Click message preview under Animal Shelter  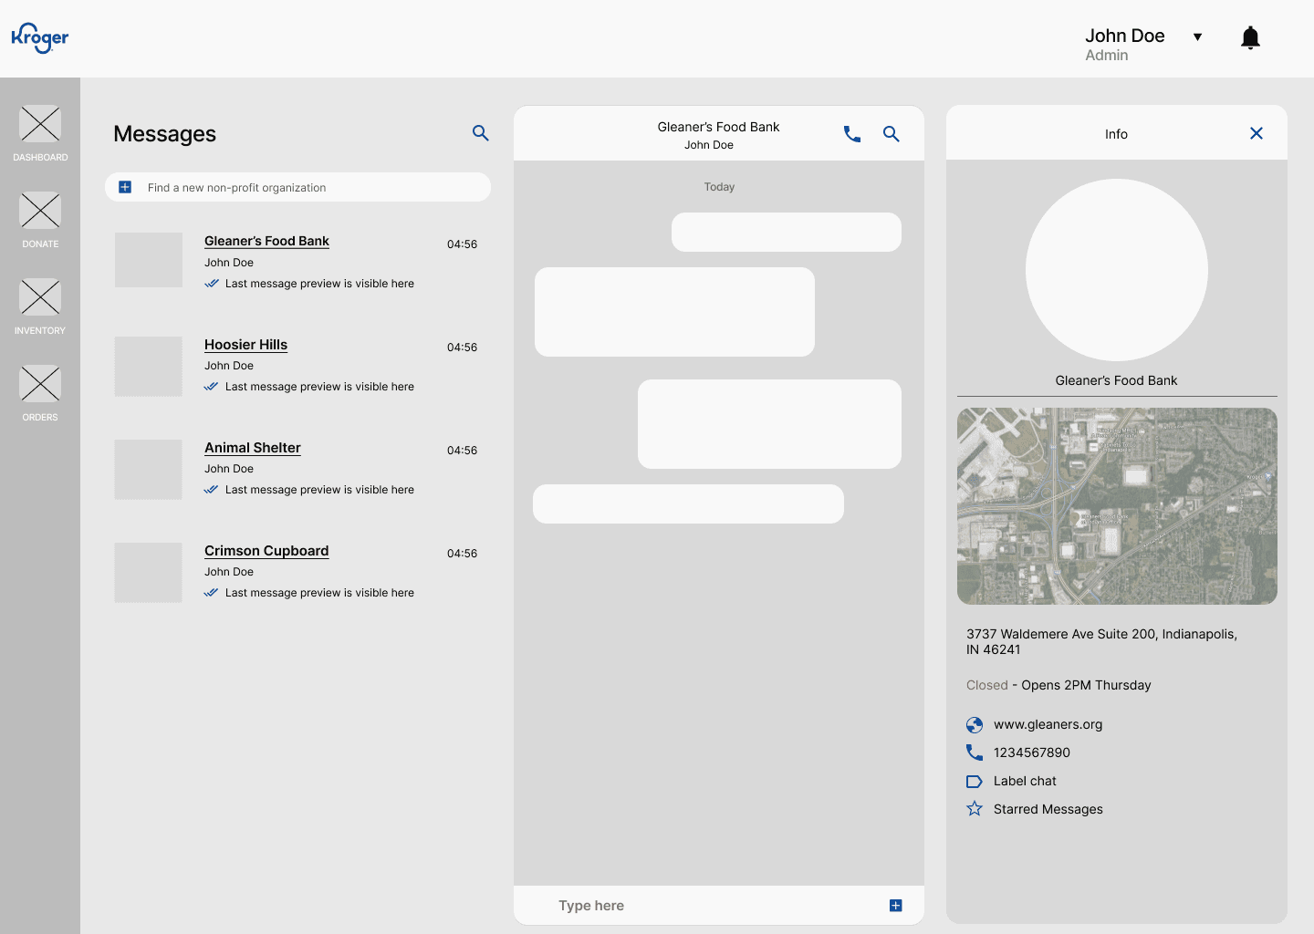(319, 490)
